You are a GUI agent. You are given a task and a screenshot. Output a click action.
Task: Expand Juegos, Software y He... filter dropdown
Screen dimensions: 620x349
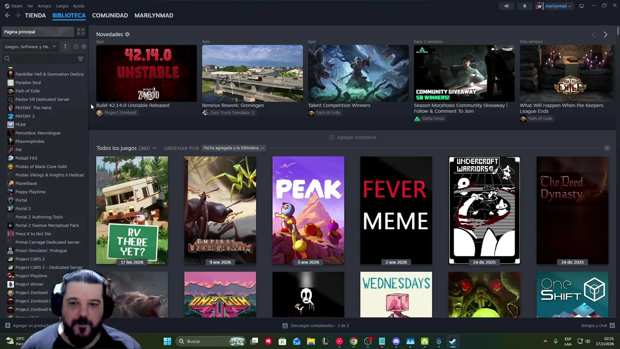click(30, 47)
